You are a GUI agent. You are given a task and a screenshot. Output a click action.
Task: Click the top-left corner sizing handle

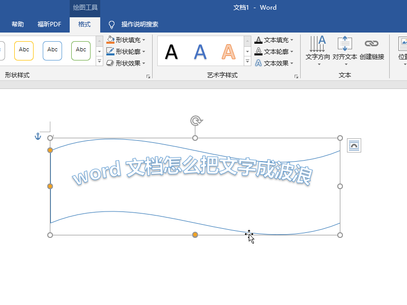coord(50,138)
